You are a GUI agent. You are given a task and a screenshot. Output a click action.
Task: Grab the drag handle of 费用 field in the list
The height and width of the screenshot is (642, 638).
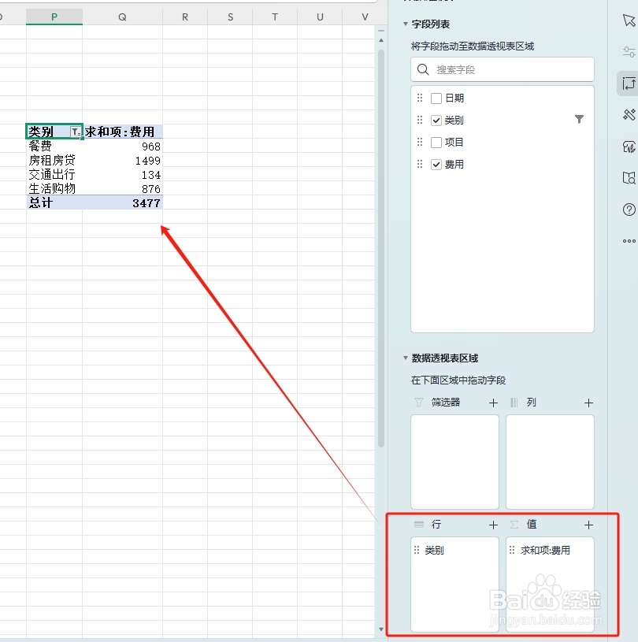tap(420, 164)
